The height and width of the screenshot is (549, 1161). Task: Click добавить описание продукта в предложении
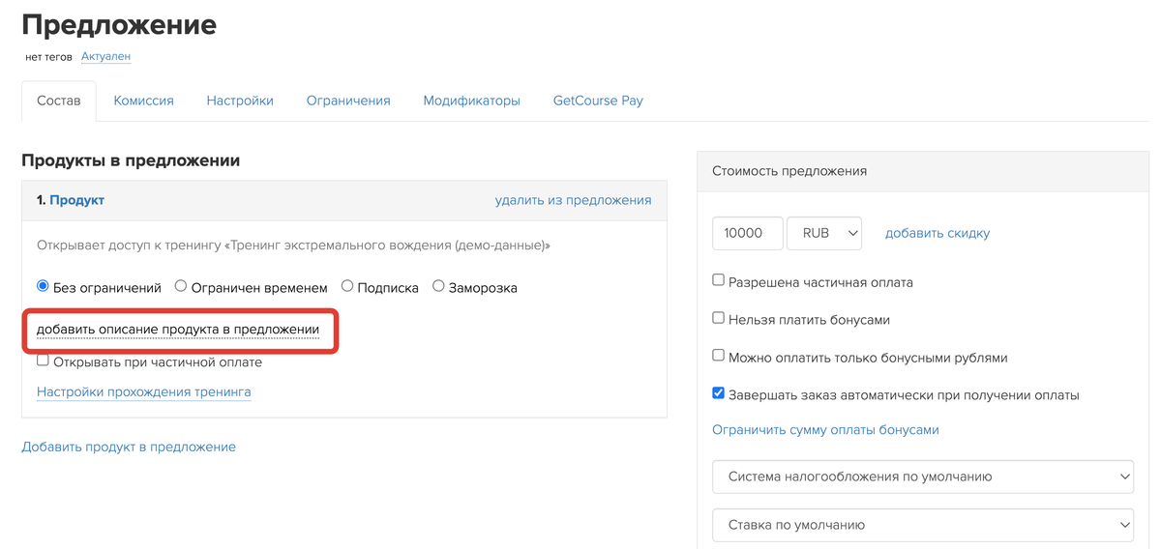click(178, 330)
